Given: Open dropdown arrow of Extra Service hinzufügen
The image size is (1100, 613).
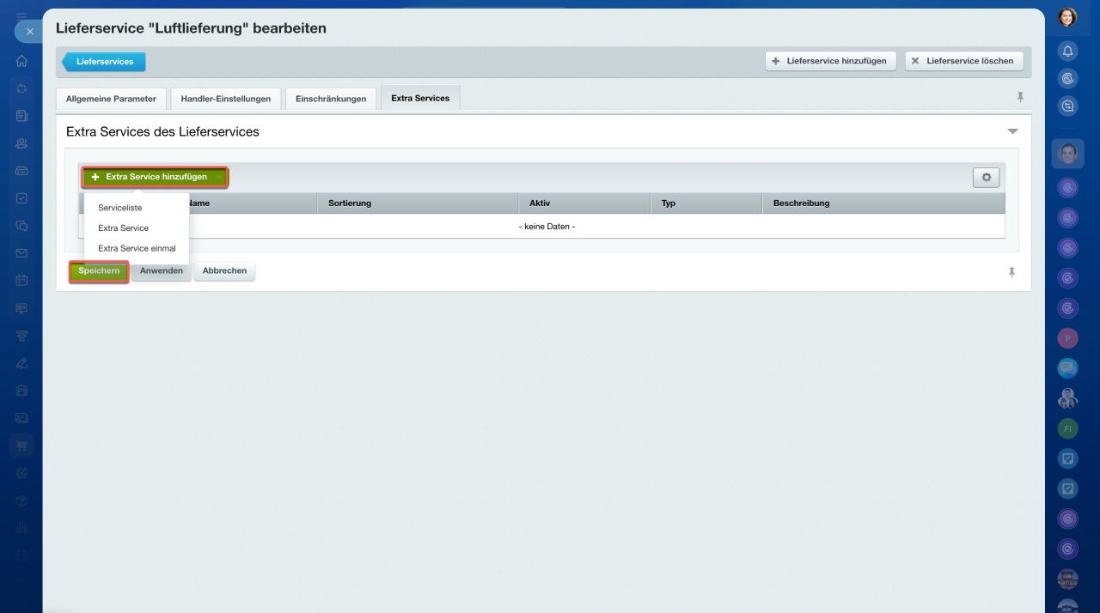Looking at the screenshot, I should 220,177.
